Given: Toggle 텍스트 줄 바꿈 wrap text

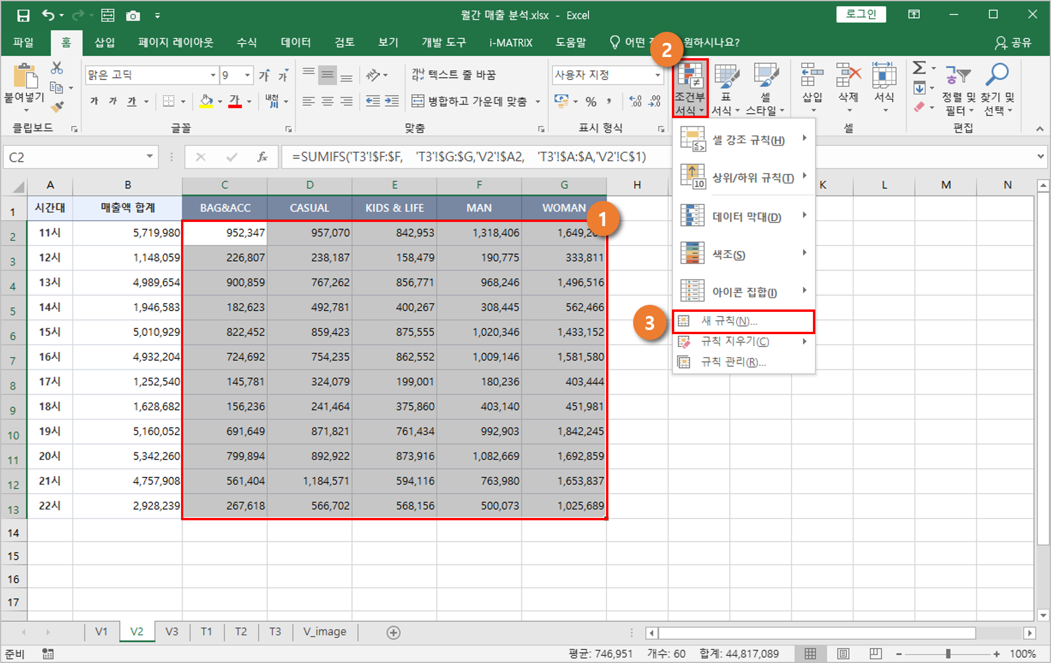Looking at the screenshot, I should (454, 75).
